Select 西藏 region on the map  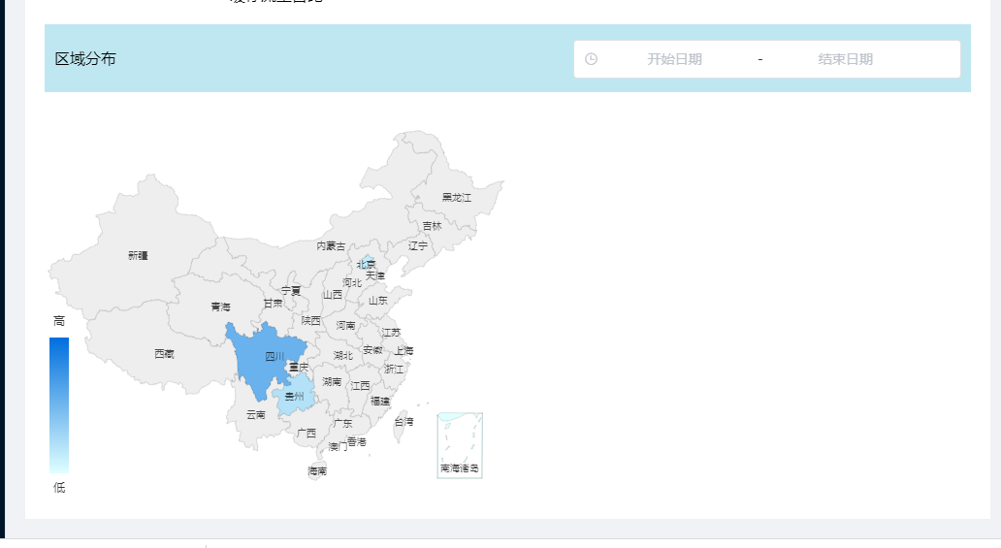[x=164, y=354]
